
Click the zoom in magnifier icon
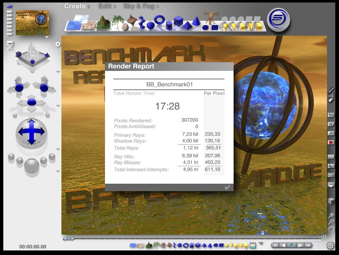pyautogui.click(x=331, y=216)
